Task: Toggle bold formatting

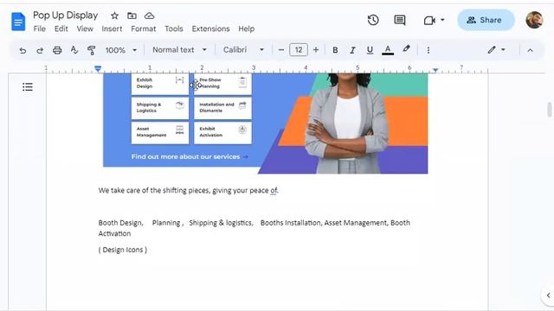Action: point(335,50)
